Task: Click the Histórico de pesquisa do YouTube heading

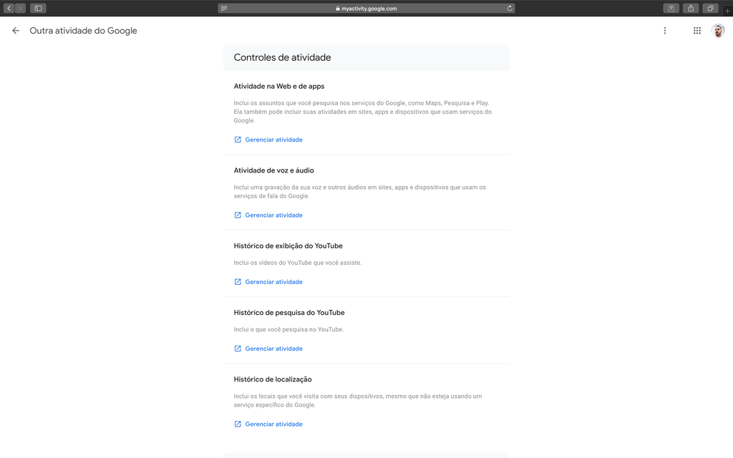Action: pyautogui.click(x=289, y=313)
